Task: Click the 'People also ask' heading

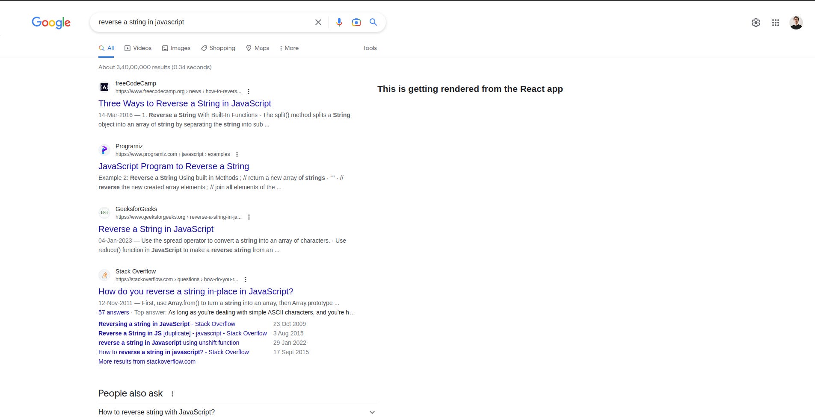Action: point(130,394)
